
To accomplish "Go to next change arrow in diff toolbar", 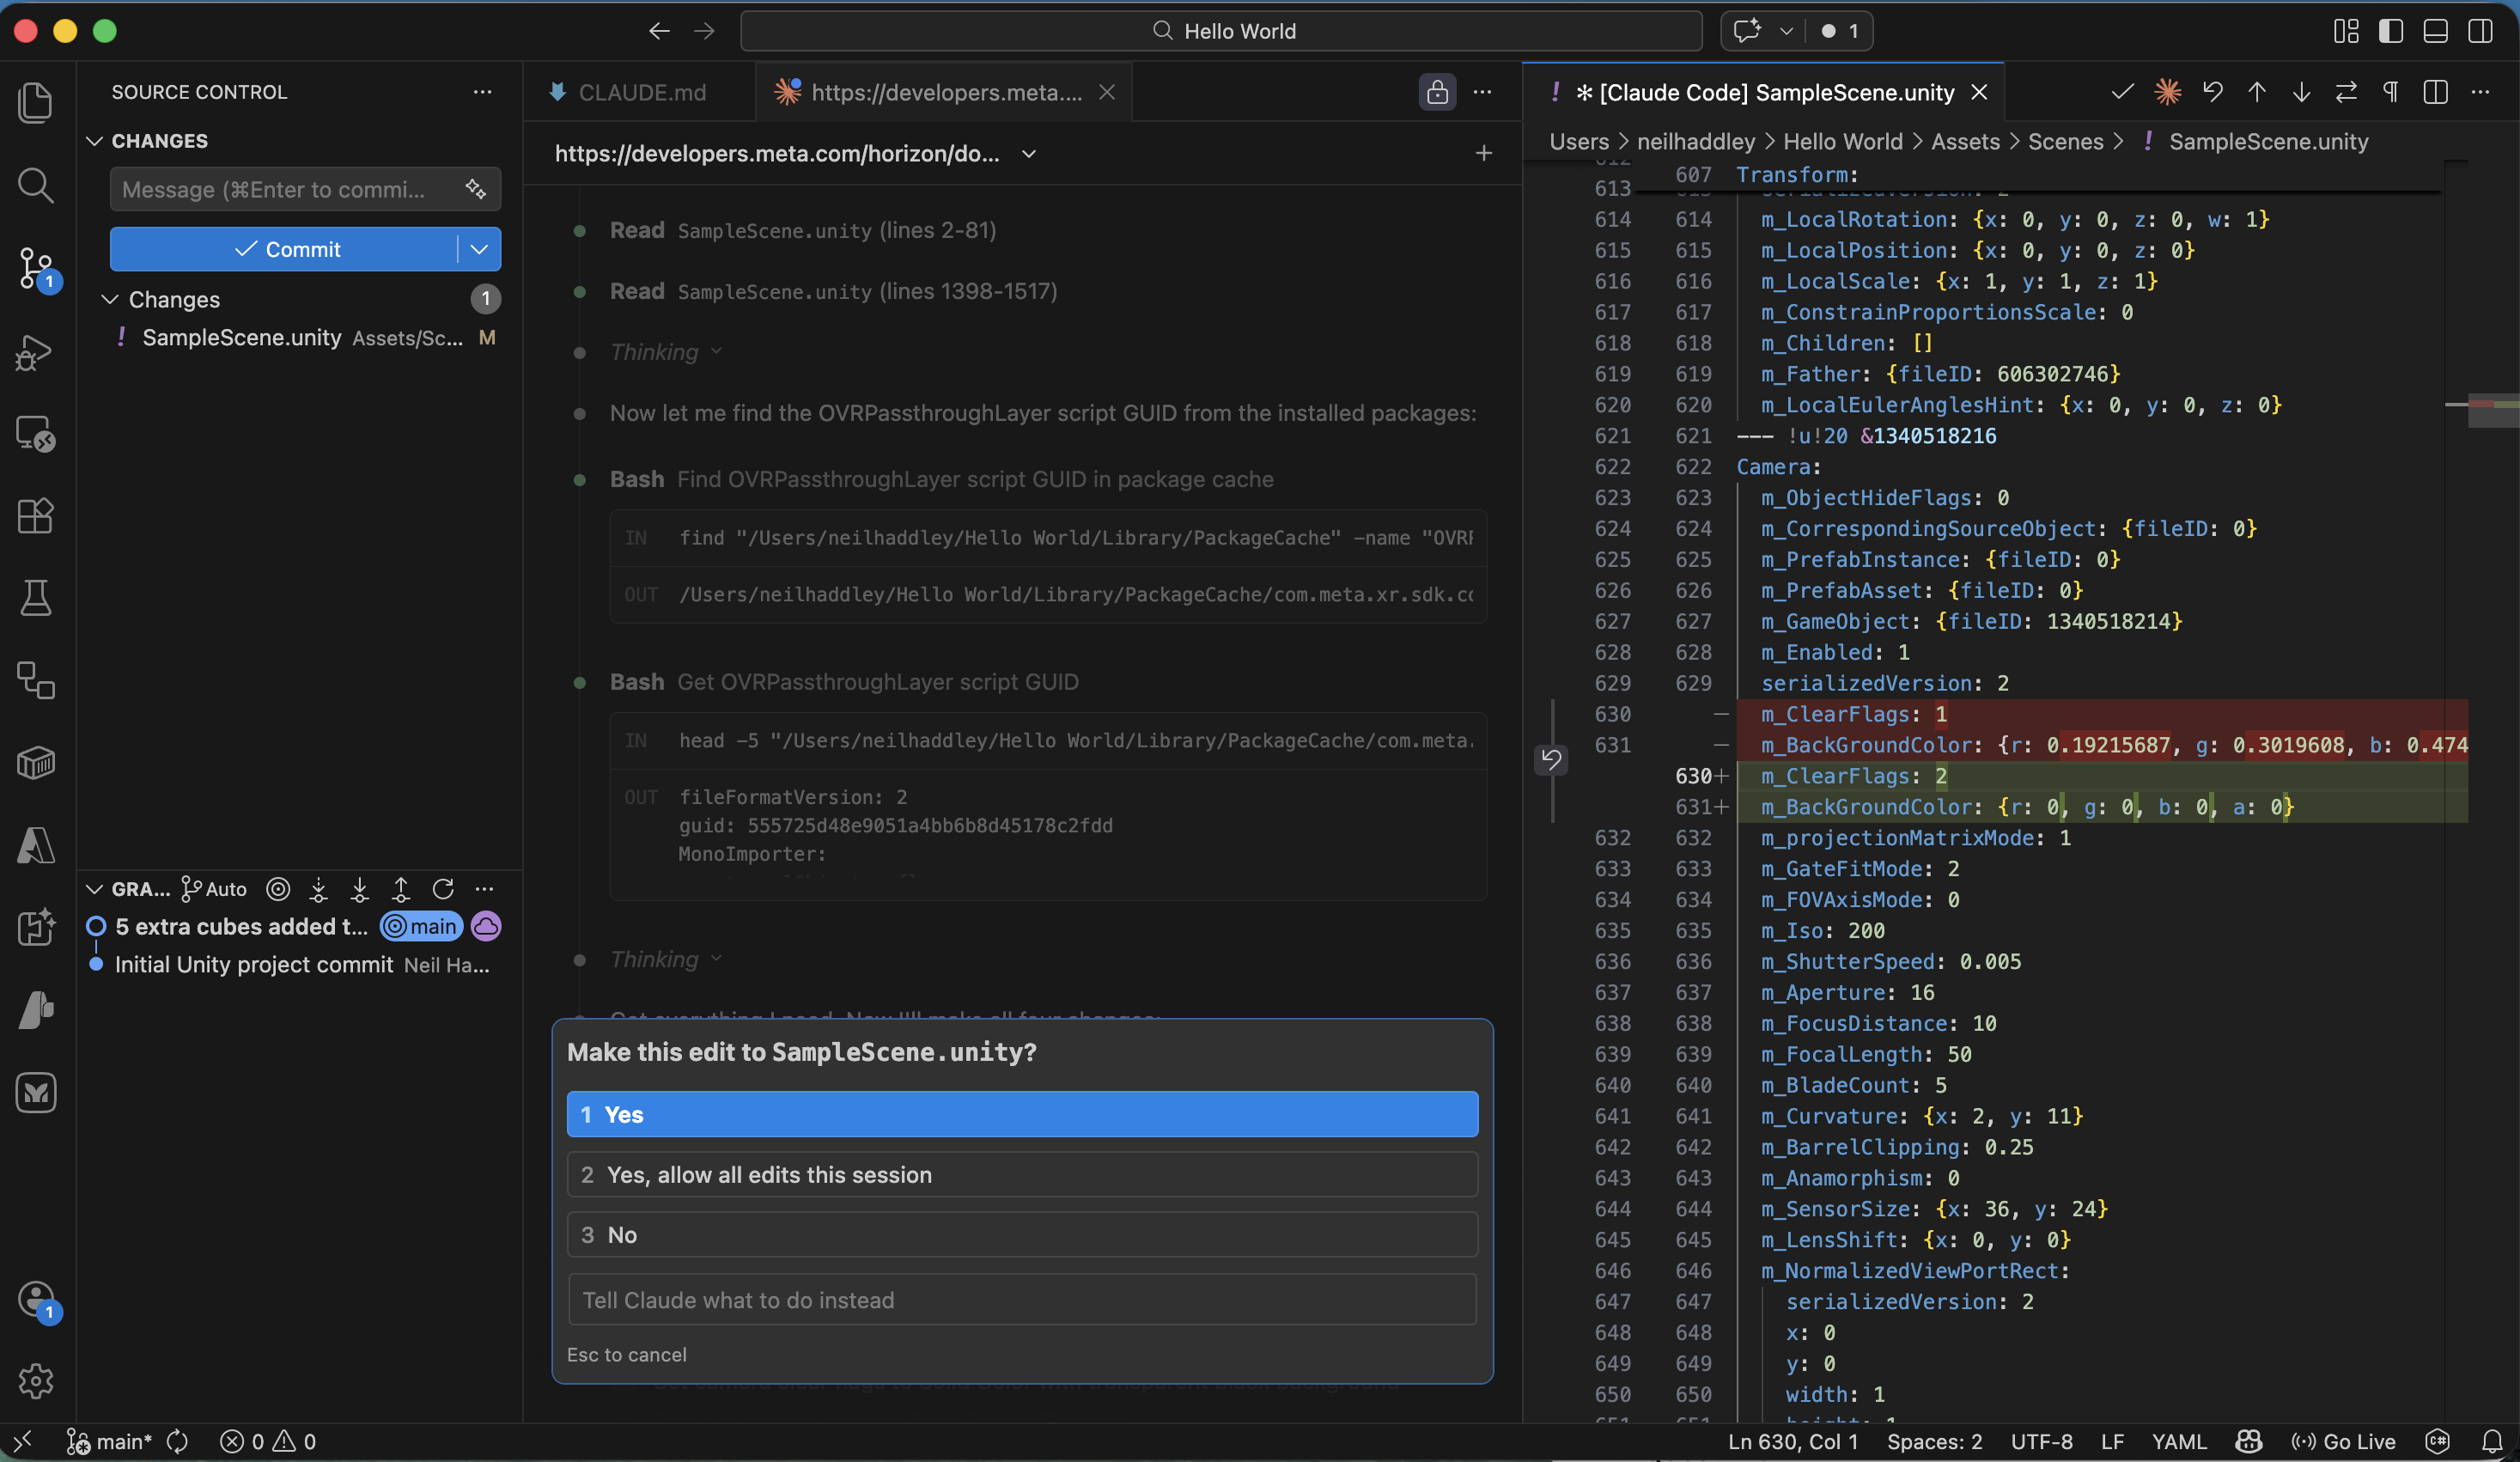I will [2301, 92].
